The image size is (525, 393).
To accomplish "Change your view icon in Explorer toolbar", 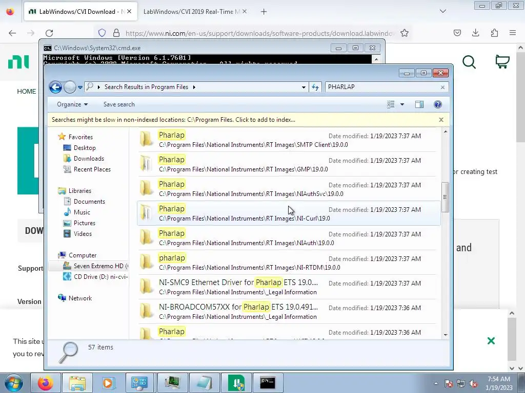I will [391, 104].
